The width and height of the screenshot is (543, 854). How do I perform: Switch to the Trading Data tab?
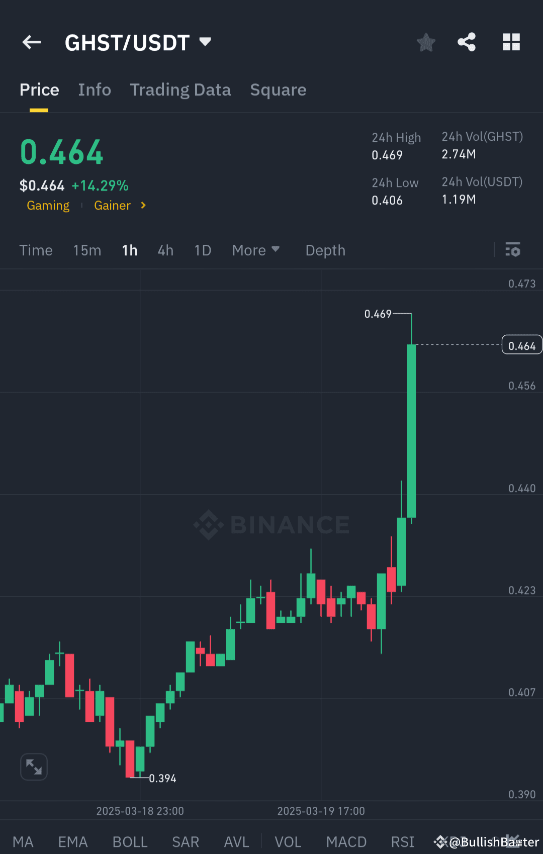coord(180,89)
